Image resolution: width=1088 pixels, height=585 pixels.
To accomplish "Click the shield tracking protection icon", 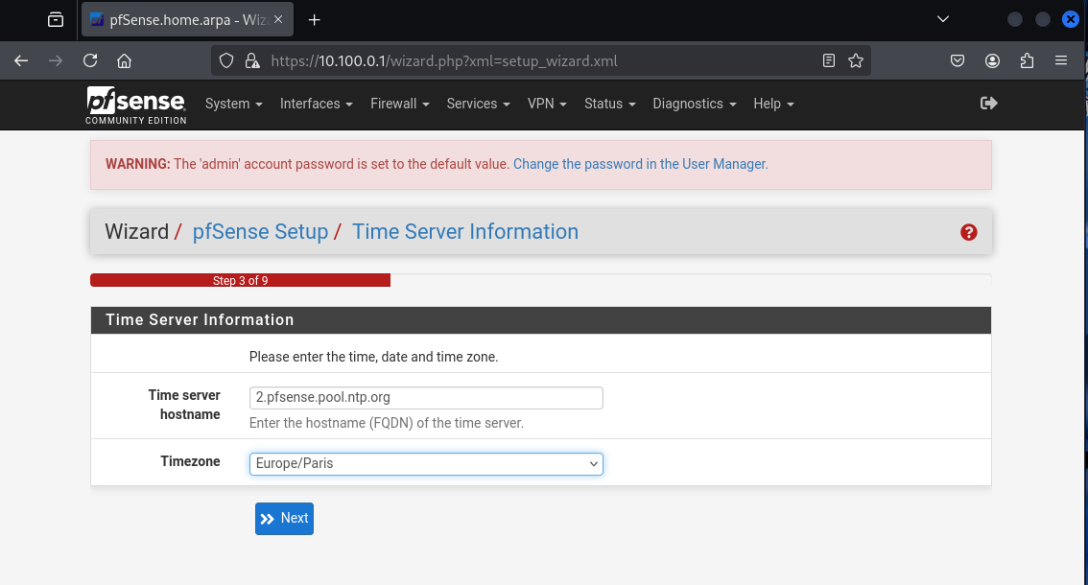I will click(x=226, y=61).
